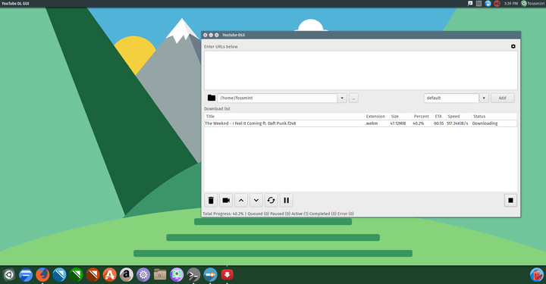546x284 pixels.
Task: Click the red muted volume indicator in panel
Action: point(497,4)
